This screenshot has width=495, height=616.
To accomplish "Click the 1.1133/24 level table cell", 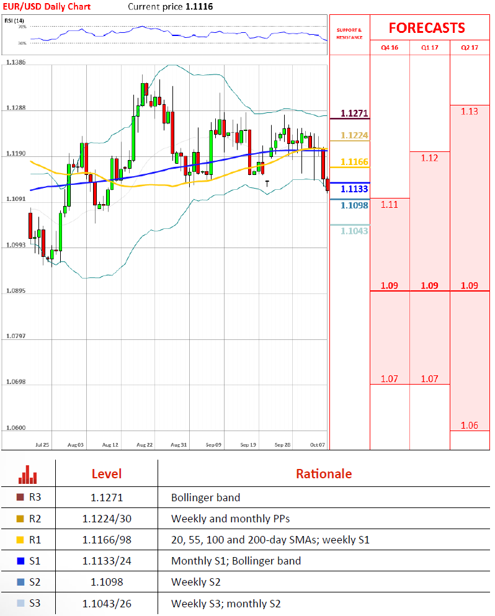I will (x=107, y=561).
